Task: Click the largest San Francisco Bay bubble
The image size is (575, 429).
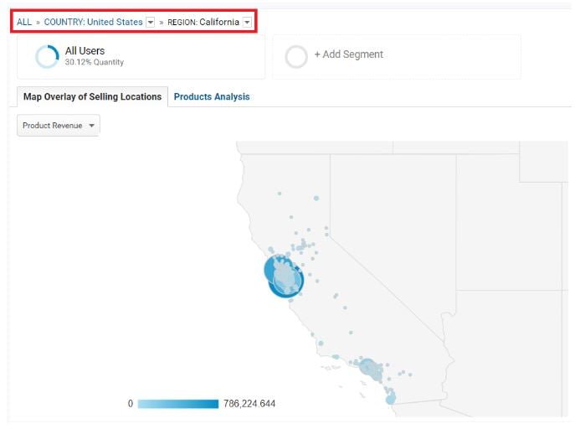Action: tap(284, 276)
